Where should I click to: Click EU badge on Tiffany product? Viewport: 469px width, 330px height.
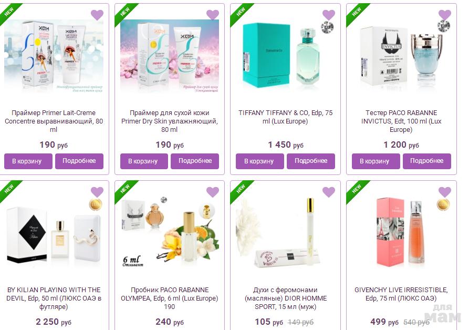coord(327,27)
